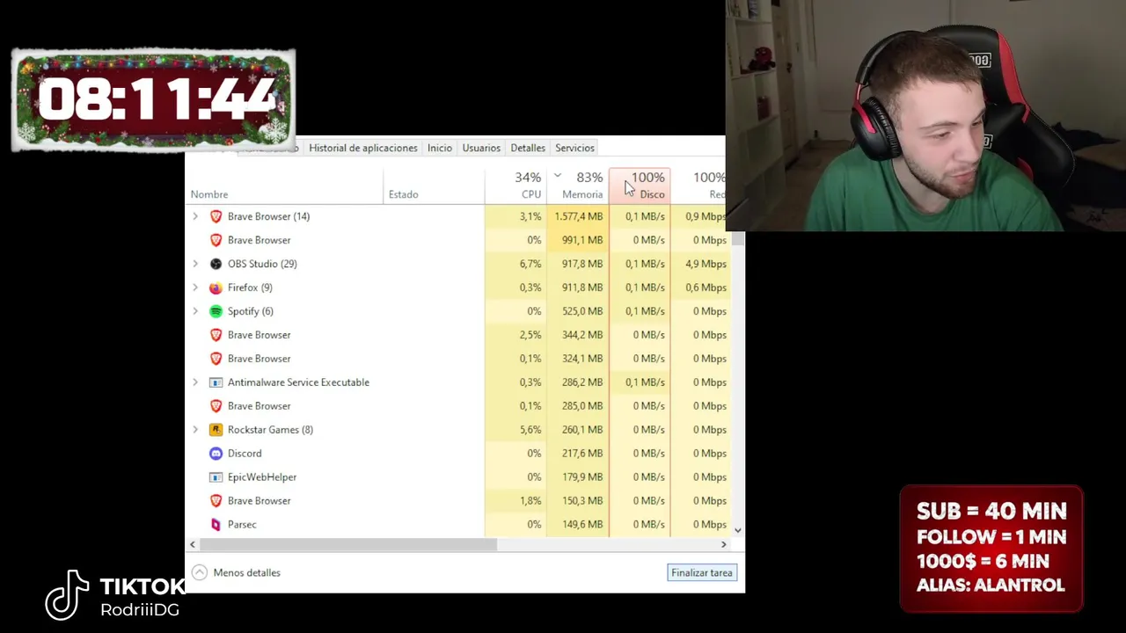Click Menos detalles to collapse view

coord(246,572)
